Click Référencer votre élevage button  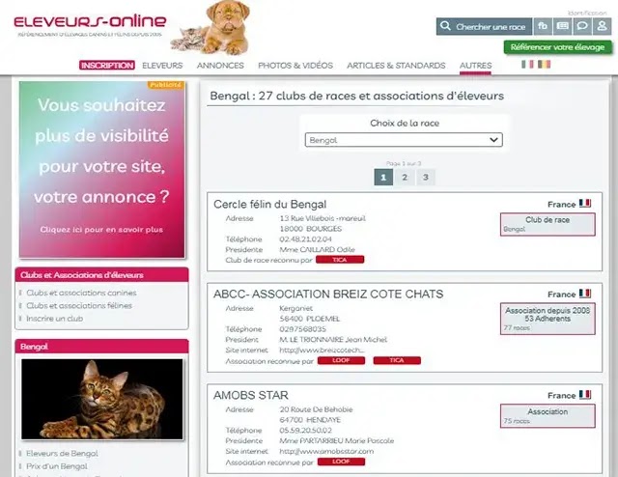click(x=558, y=47)
